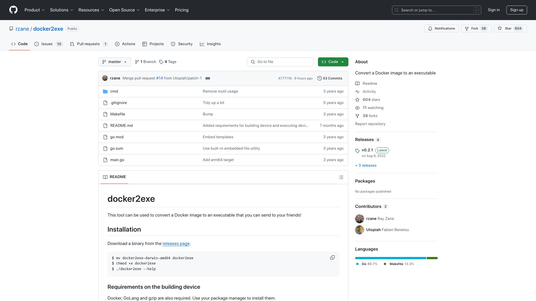Expand the Resources menu
The height and width of the screenshot is (301, 536).
pos(91,10)
